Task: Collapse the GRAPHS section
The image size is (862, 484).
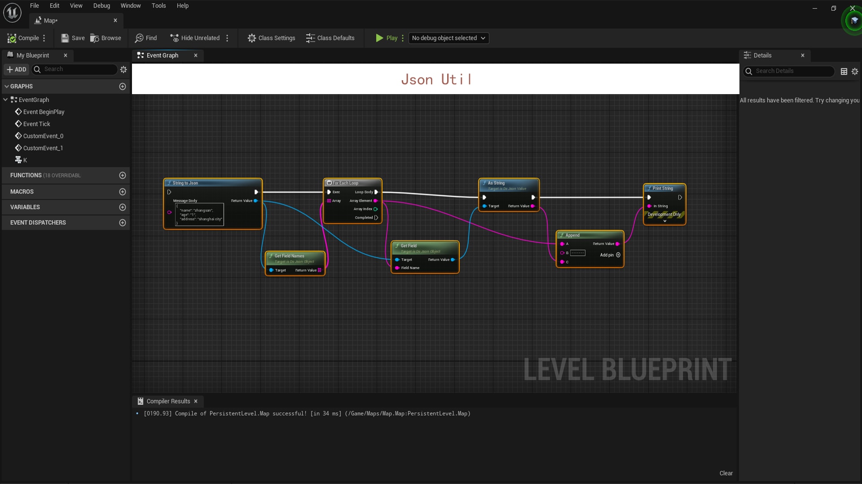Action: (7, 86)
